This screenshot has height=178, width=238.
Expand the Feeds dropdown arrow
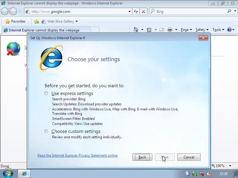click(x=156, y=30)
